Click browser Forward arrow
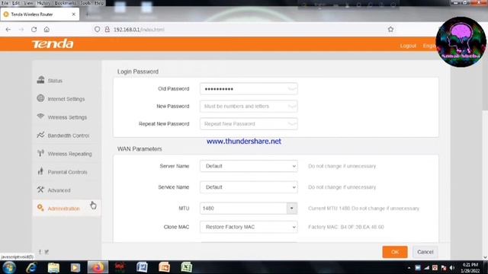The image size is (488, 274). pos(21,30)
